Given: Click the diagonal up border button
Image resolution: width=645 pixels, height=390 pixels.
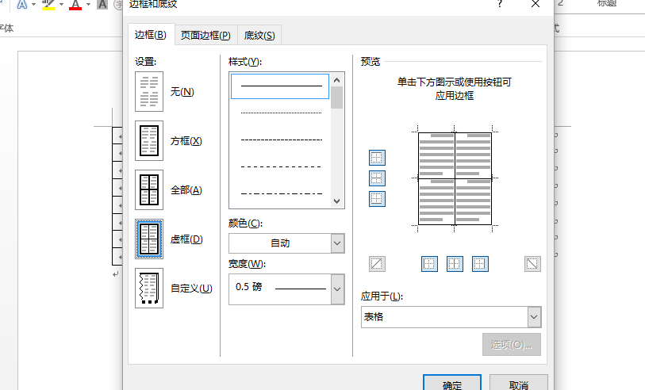Looking at the screenshot, I should [377, 264].
